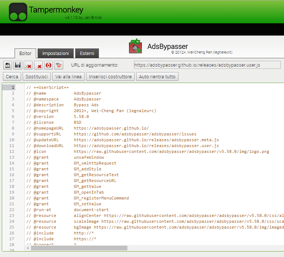Viewport: 284px width, 257px height.
Task: Click the GM_setValue grant value
Action: click(x=88, y=204)
